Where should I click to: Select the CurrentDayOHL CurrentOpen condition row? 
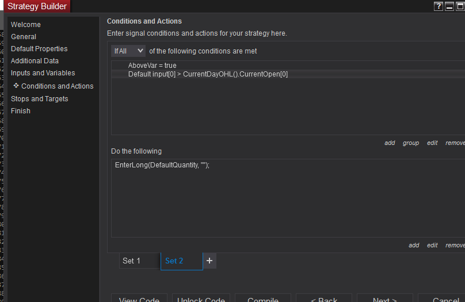208,74
